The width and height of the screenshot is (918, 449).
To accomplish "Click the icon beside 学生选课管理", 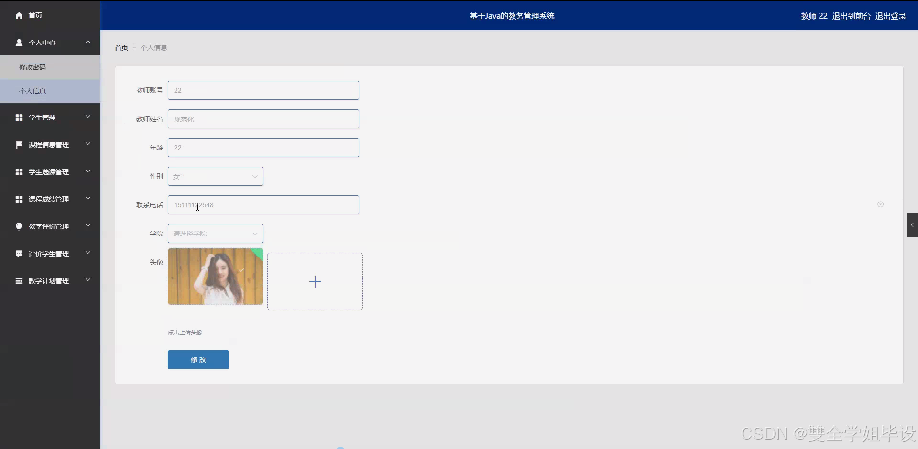I will click(x=19, y=171).
